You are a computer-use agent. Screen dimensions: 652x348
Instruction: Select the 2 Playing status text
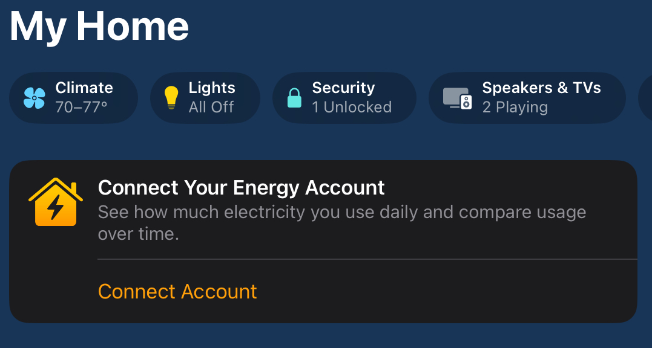click(515, 108)
